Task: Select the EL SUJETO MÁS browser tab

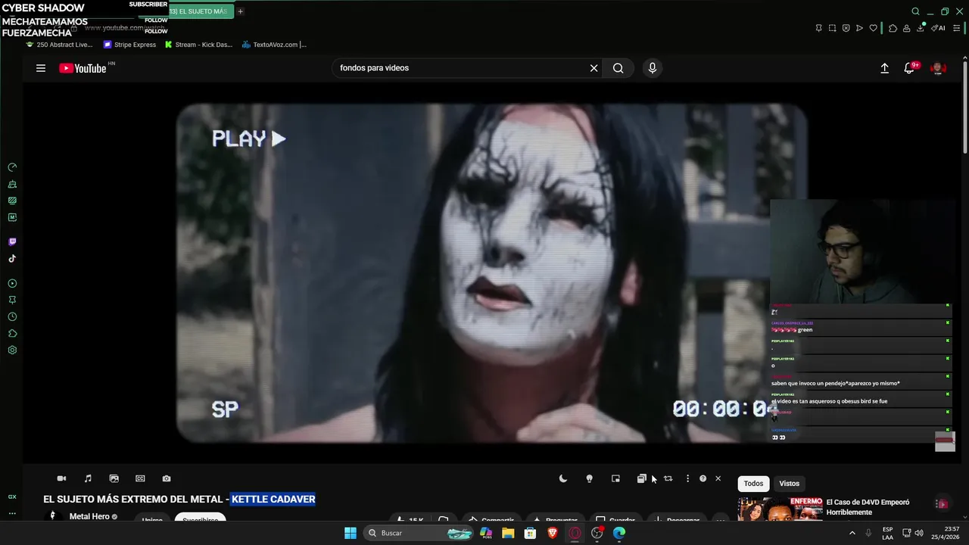Action: 198,11
